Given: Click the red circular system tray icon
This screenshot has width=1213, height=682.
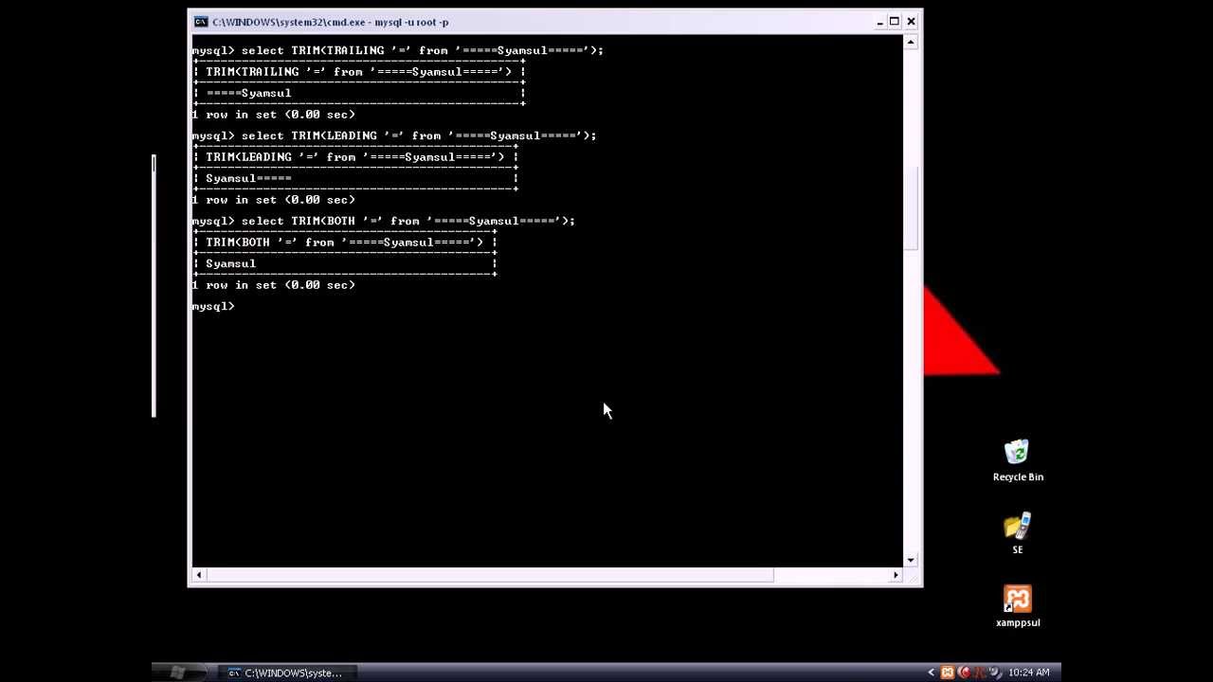Looking at the screenshot, I should pyautogui.click(x=964, y=673).
